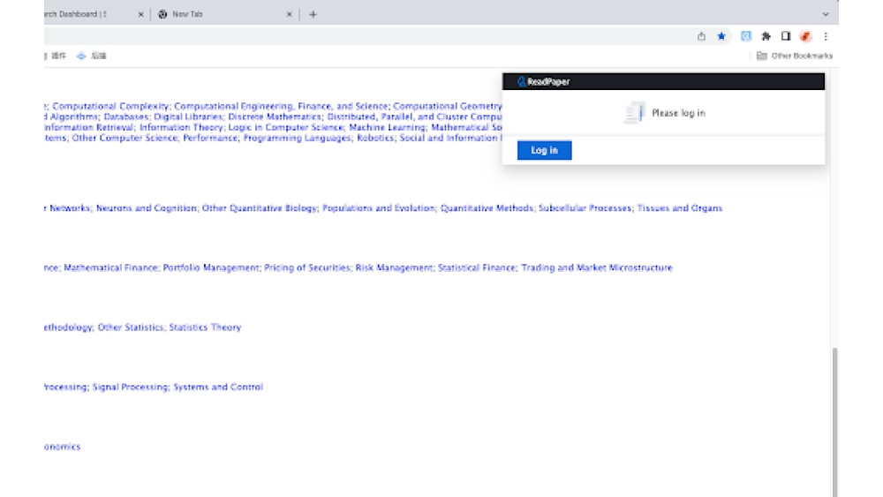Open the Databases link

coord(126,117)
